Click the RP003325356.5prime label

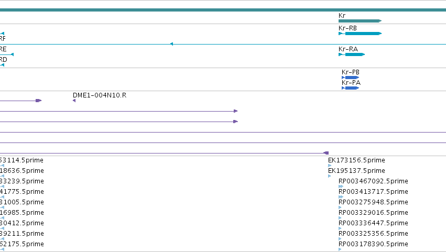click(x=373, y=234)
